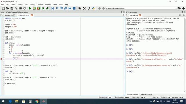
Task: Go back with left arrow
Action: pyautogui.click(x=99, y=8)
